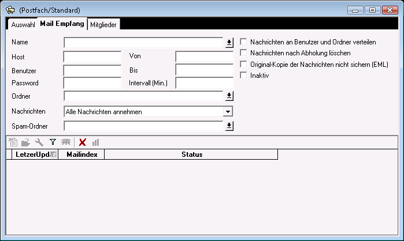
Task: Click the LetzerUpd. column header
Action: click(x=35, y=155)
